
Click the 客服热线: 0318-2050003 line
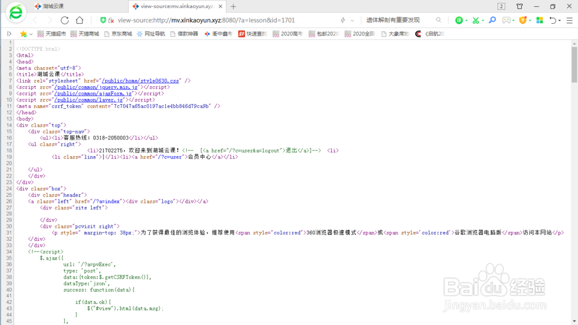tap(99, 138)
